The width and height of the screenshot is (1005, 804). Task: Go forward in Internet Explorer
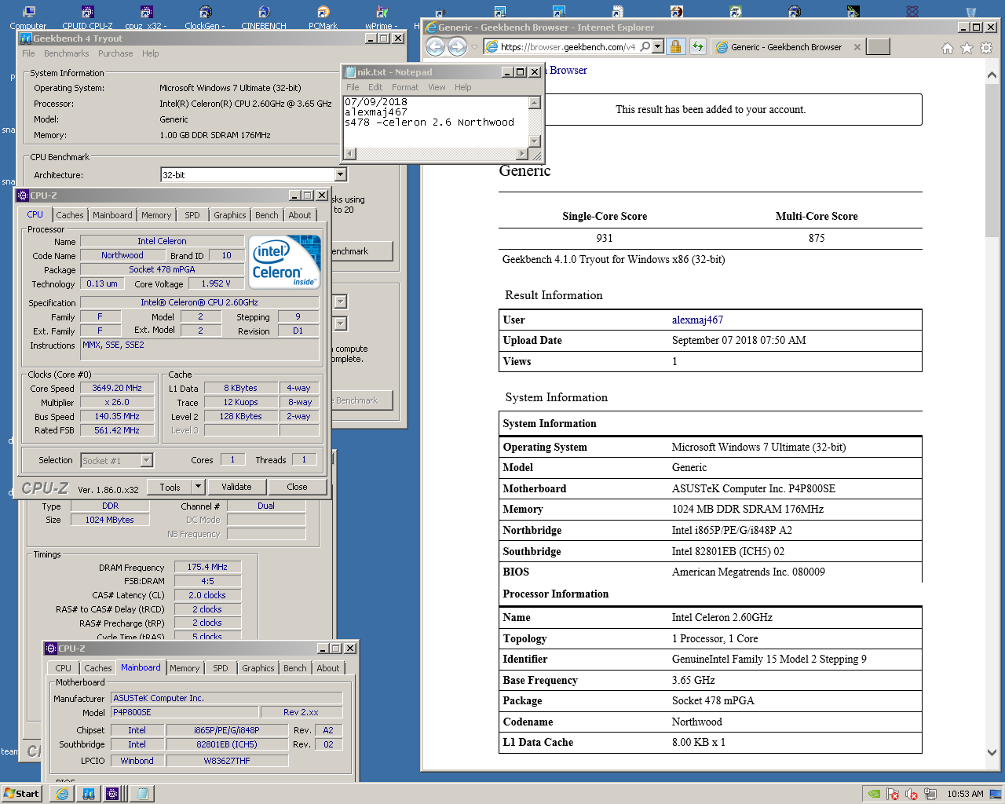click(458, 46)
